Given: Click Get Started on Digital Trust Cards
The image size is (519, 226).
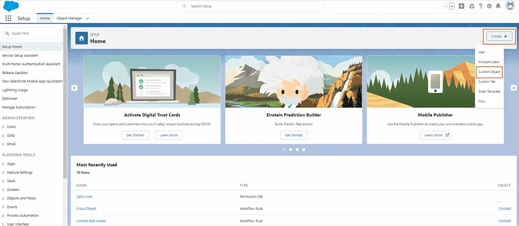Looking at the screenshot, I should pyautogui.click(x=135, y=135).
